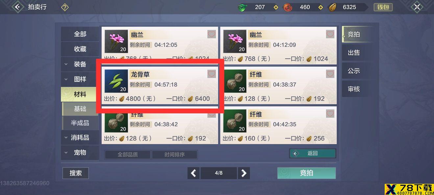Go to the next page with the right arrow
Screen dimensions: 434x195
[244, 173]
